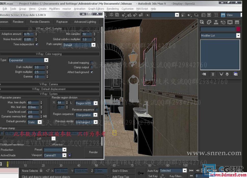Toggle the Full width checkbox
Viewport: 247px width, 178px height.
2,138
